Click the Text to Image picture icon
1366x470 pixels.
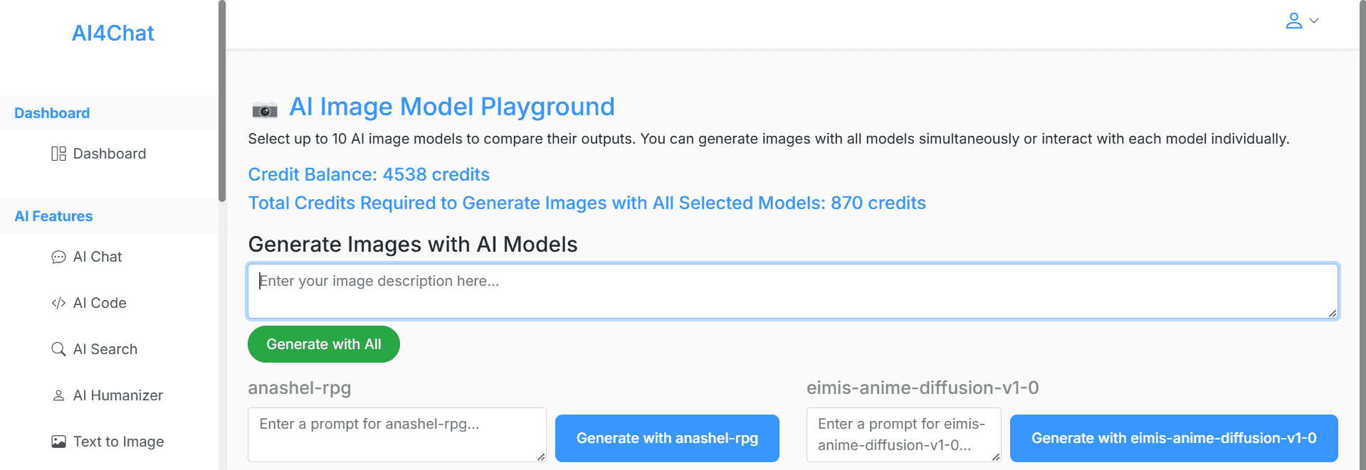pyautogui.click(x=58, y=442)
